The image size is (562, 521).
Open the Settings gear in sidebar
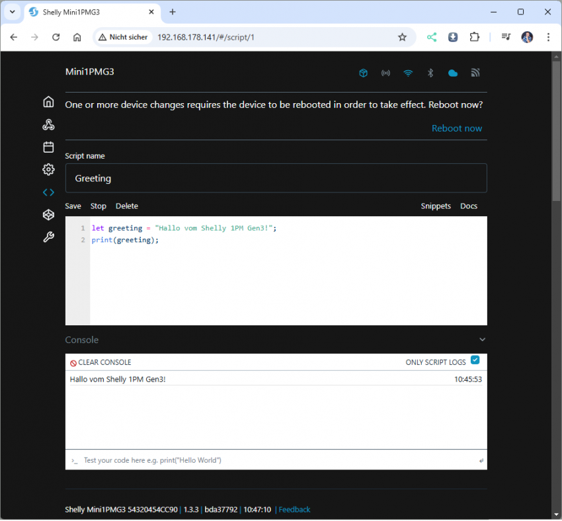(48, 170)
